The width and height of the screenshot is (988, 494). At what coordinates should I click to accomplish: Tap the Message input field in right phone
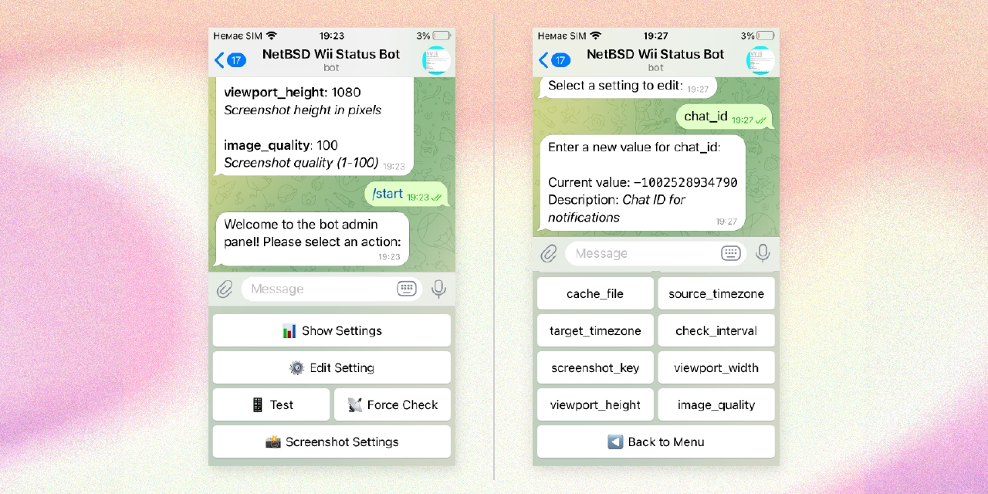coord(656,253)
